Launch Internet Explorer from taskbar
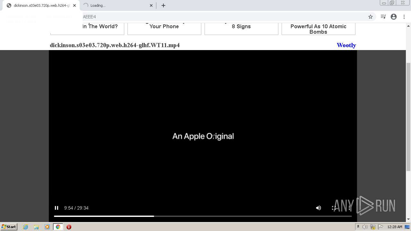The height and width of the screenshot is (231, 411). click(x=25, y=227)
